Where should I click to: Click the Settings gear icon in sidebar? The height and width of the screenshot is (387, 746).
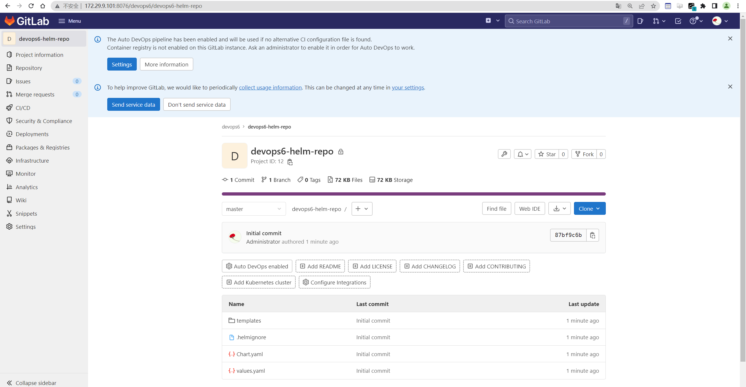click(9, 226)
